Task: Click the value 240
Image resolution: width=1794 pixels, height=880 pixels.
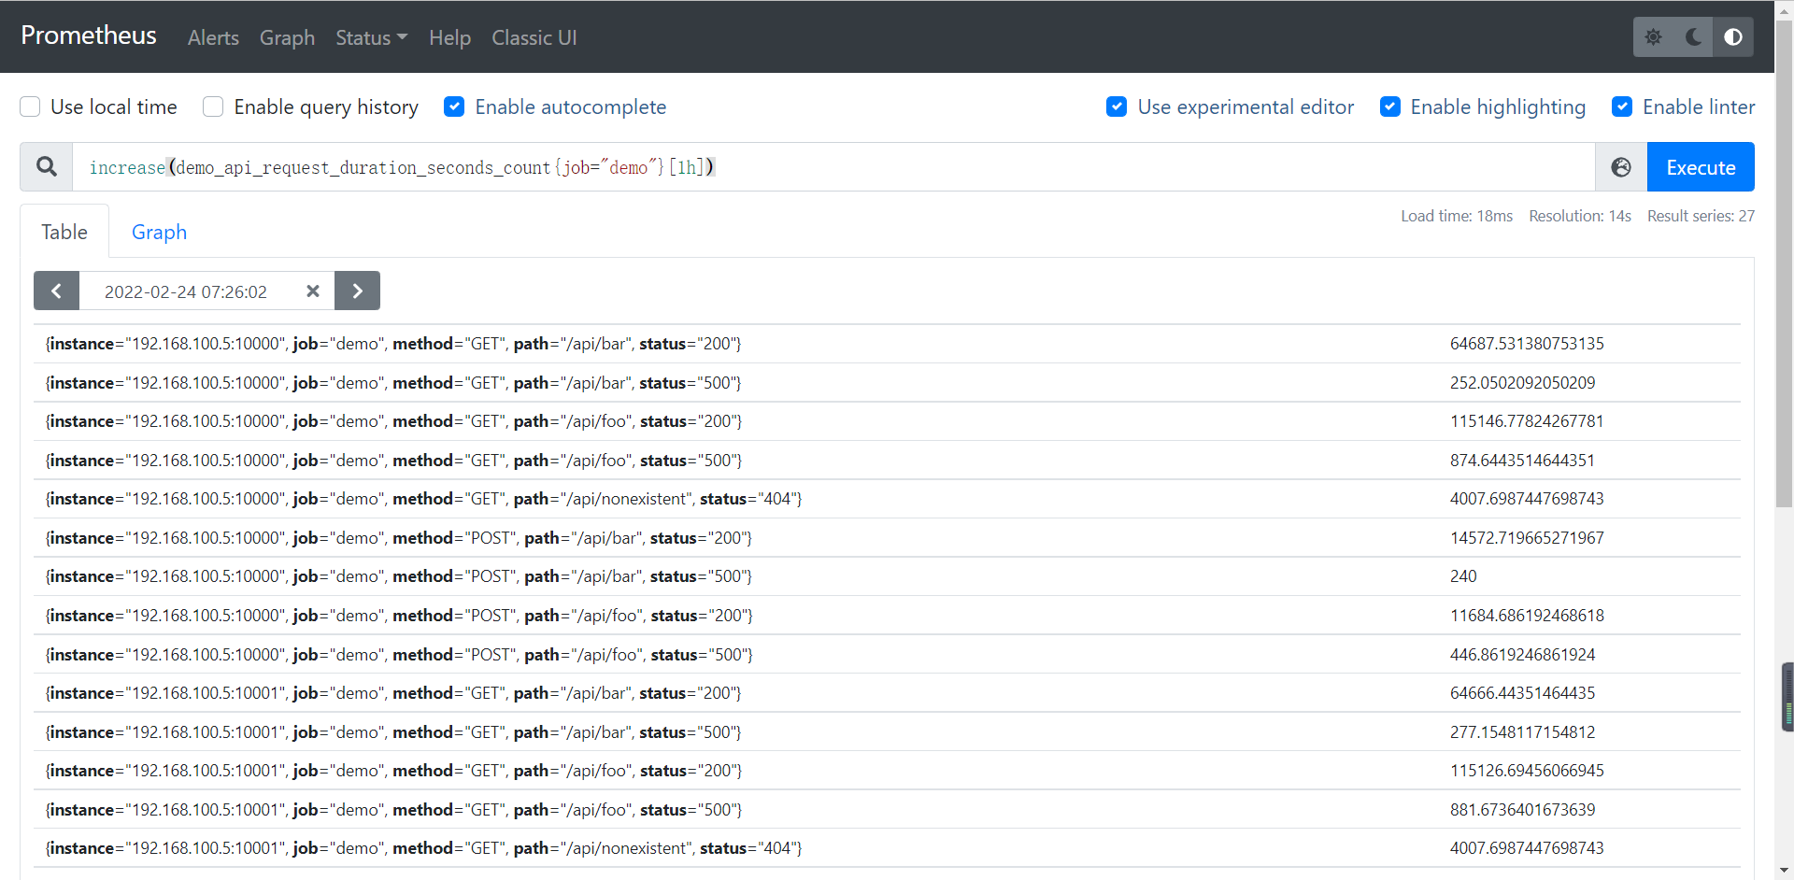Action: pyautogui.click(x=1463, y=576)
